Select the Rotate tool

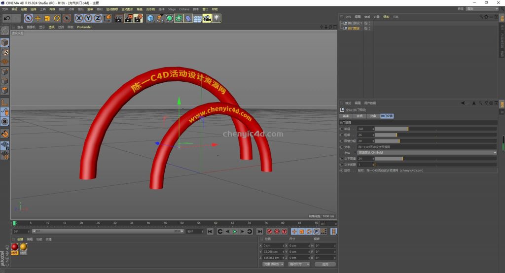[x=57, y=18]
